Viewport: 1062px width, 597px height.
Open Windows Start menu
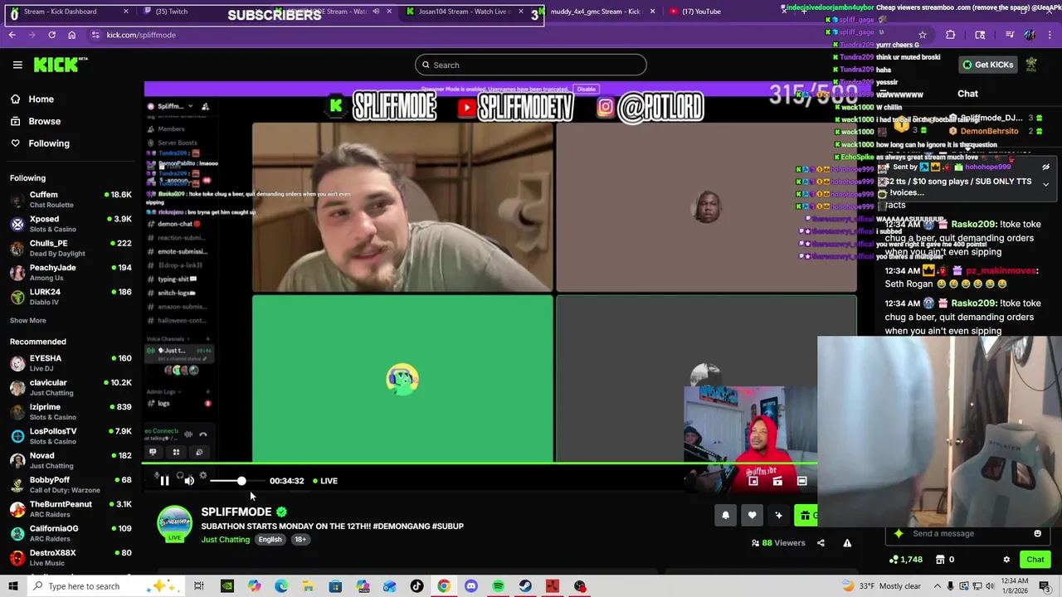point(12,586)
